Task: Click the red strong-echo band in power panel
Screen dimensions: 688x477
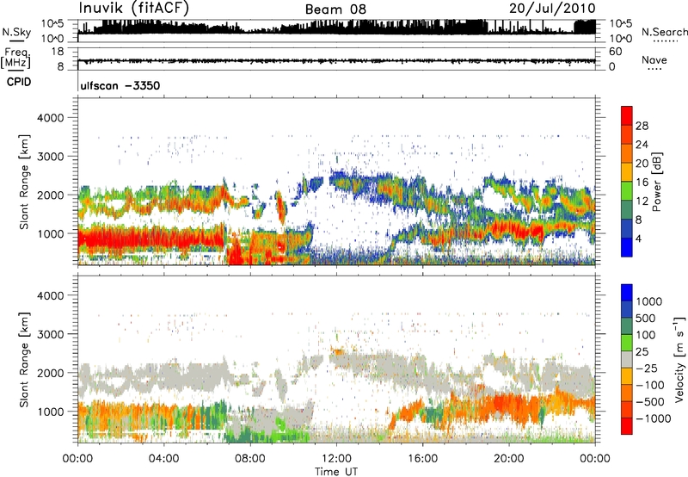Action: 150,239
